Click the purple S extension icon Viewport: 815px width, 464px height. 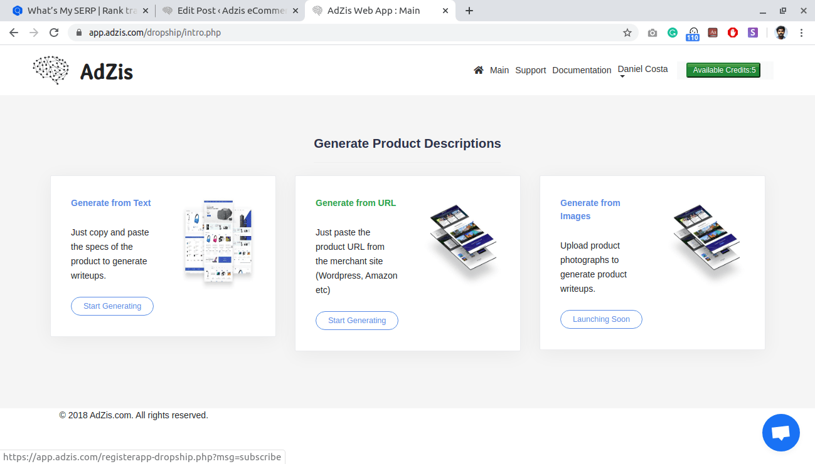[x=753, y=33]
